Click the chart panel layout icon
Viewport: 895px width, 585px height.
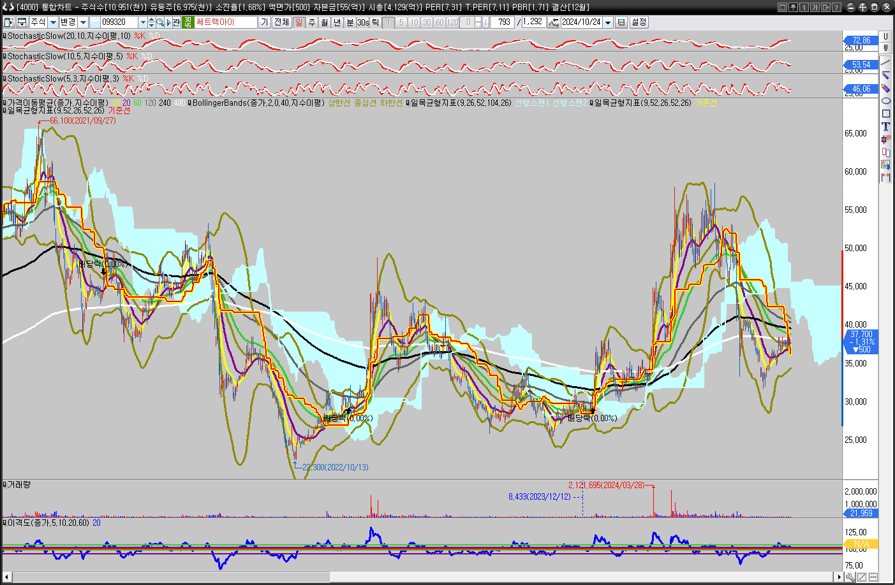[x=9, y=22]
